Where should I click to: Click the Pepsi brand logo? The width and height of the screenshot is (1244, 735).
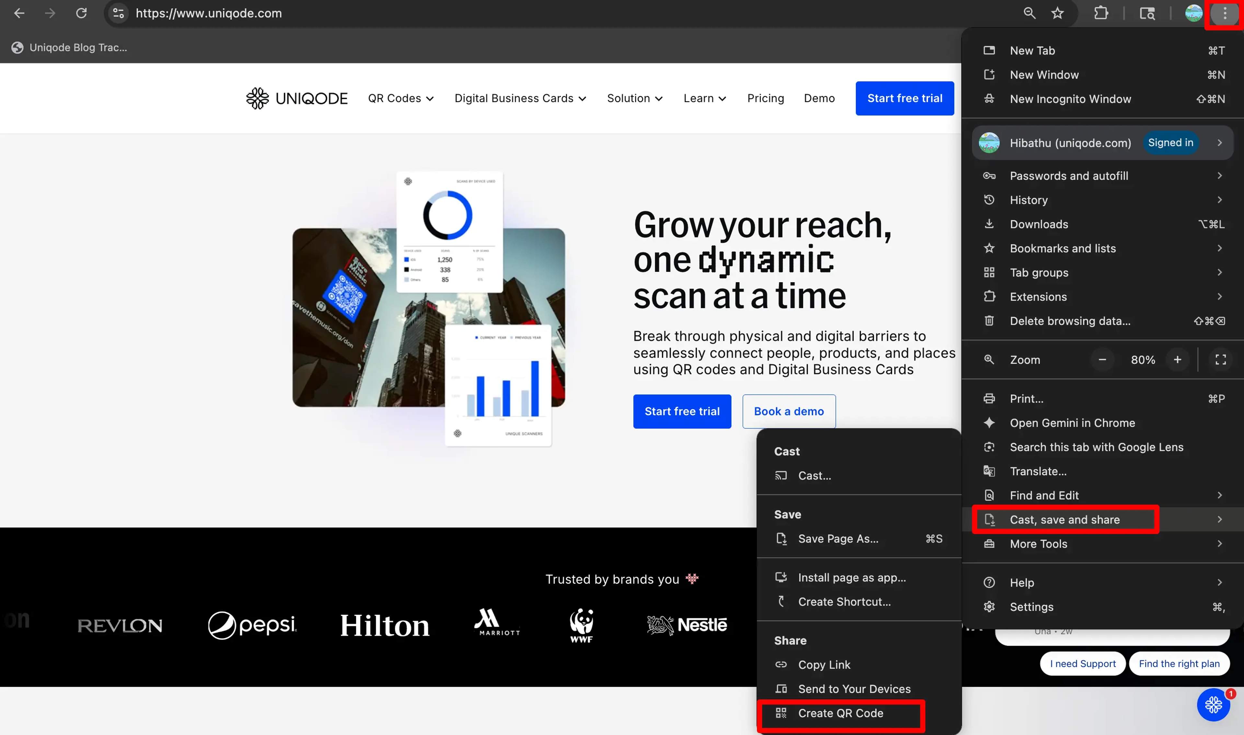252,625
